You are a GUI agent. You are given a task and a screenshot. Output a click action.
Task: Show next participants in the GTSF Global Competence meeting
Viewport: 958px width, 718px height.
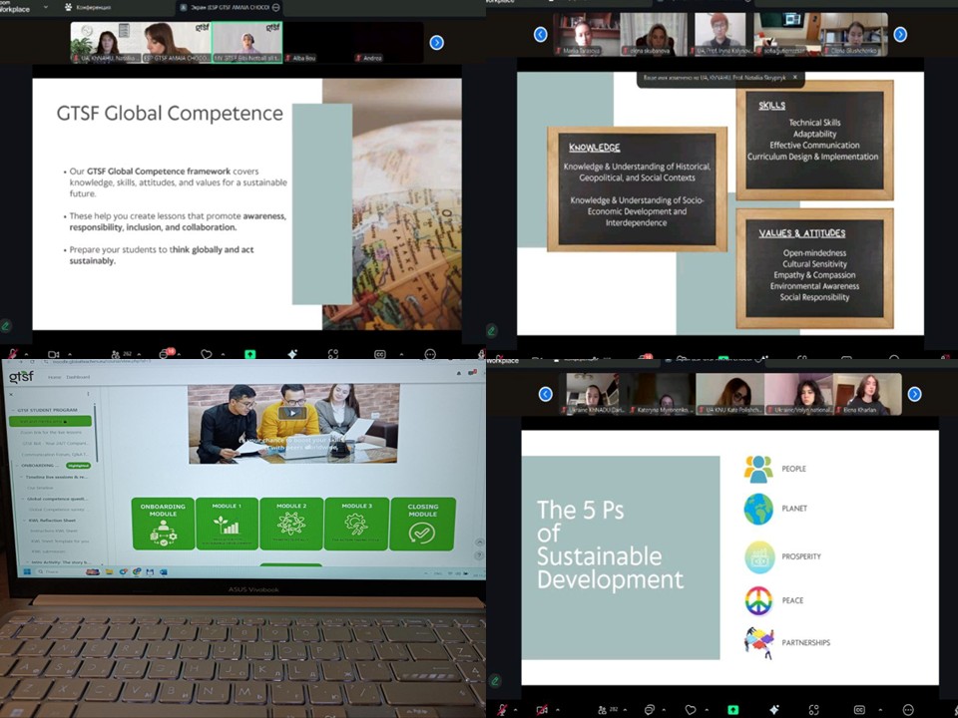click(x=436, y=42)
